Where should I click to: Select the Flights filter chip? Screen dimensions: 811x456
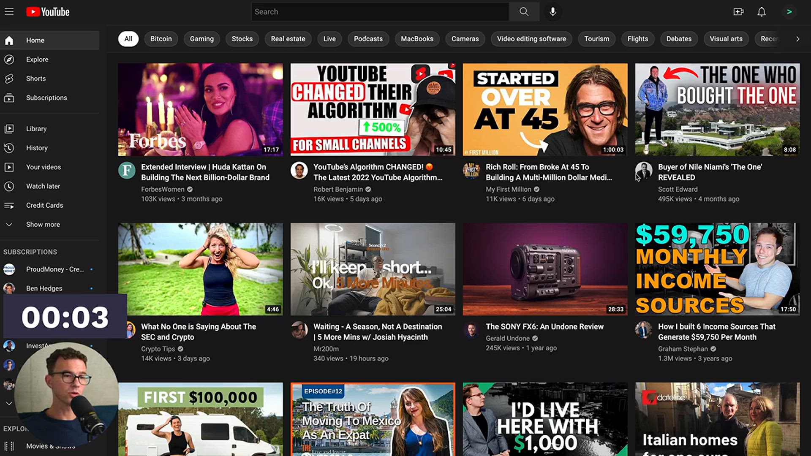(638, 39)
